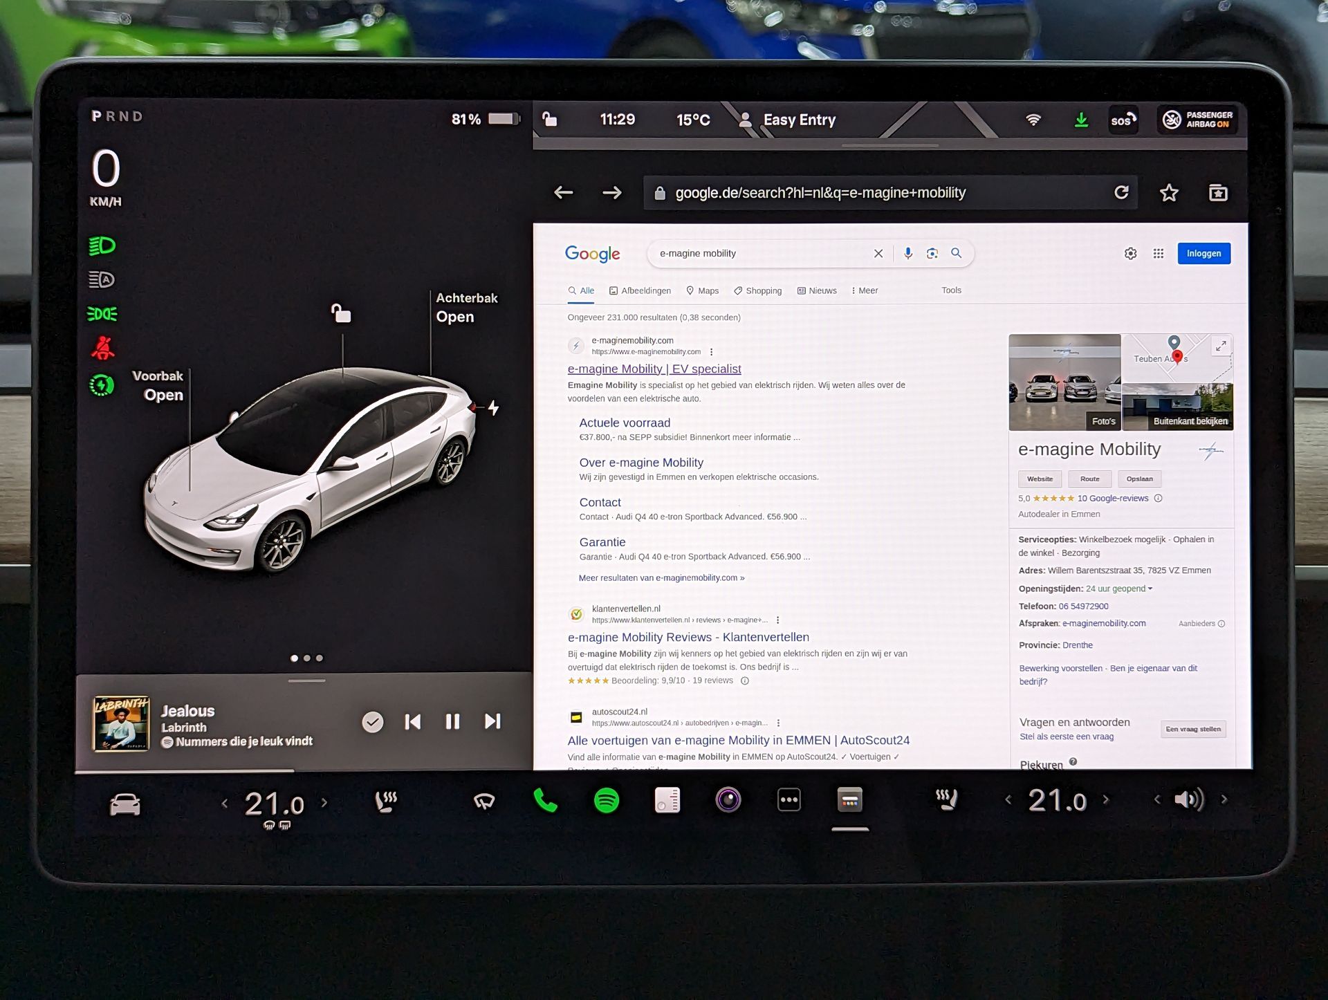
Task: Sign in with the Inloggen button
Action: click(1203, 254)
